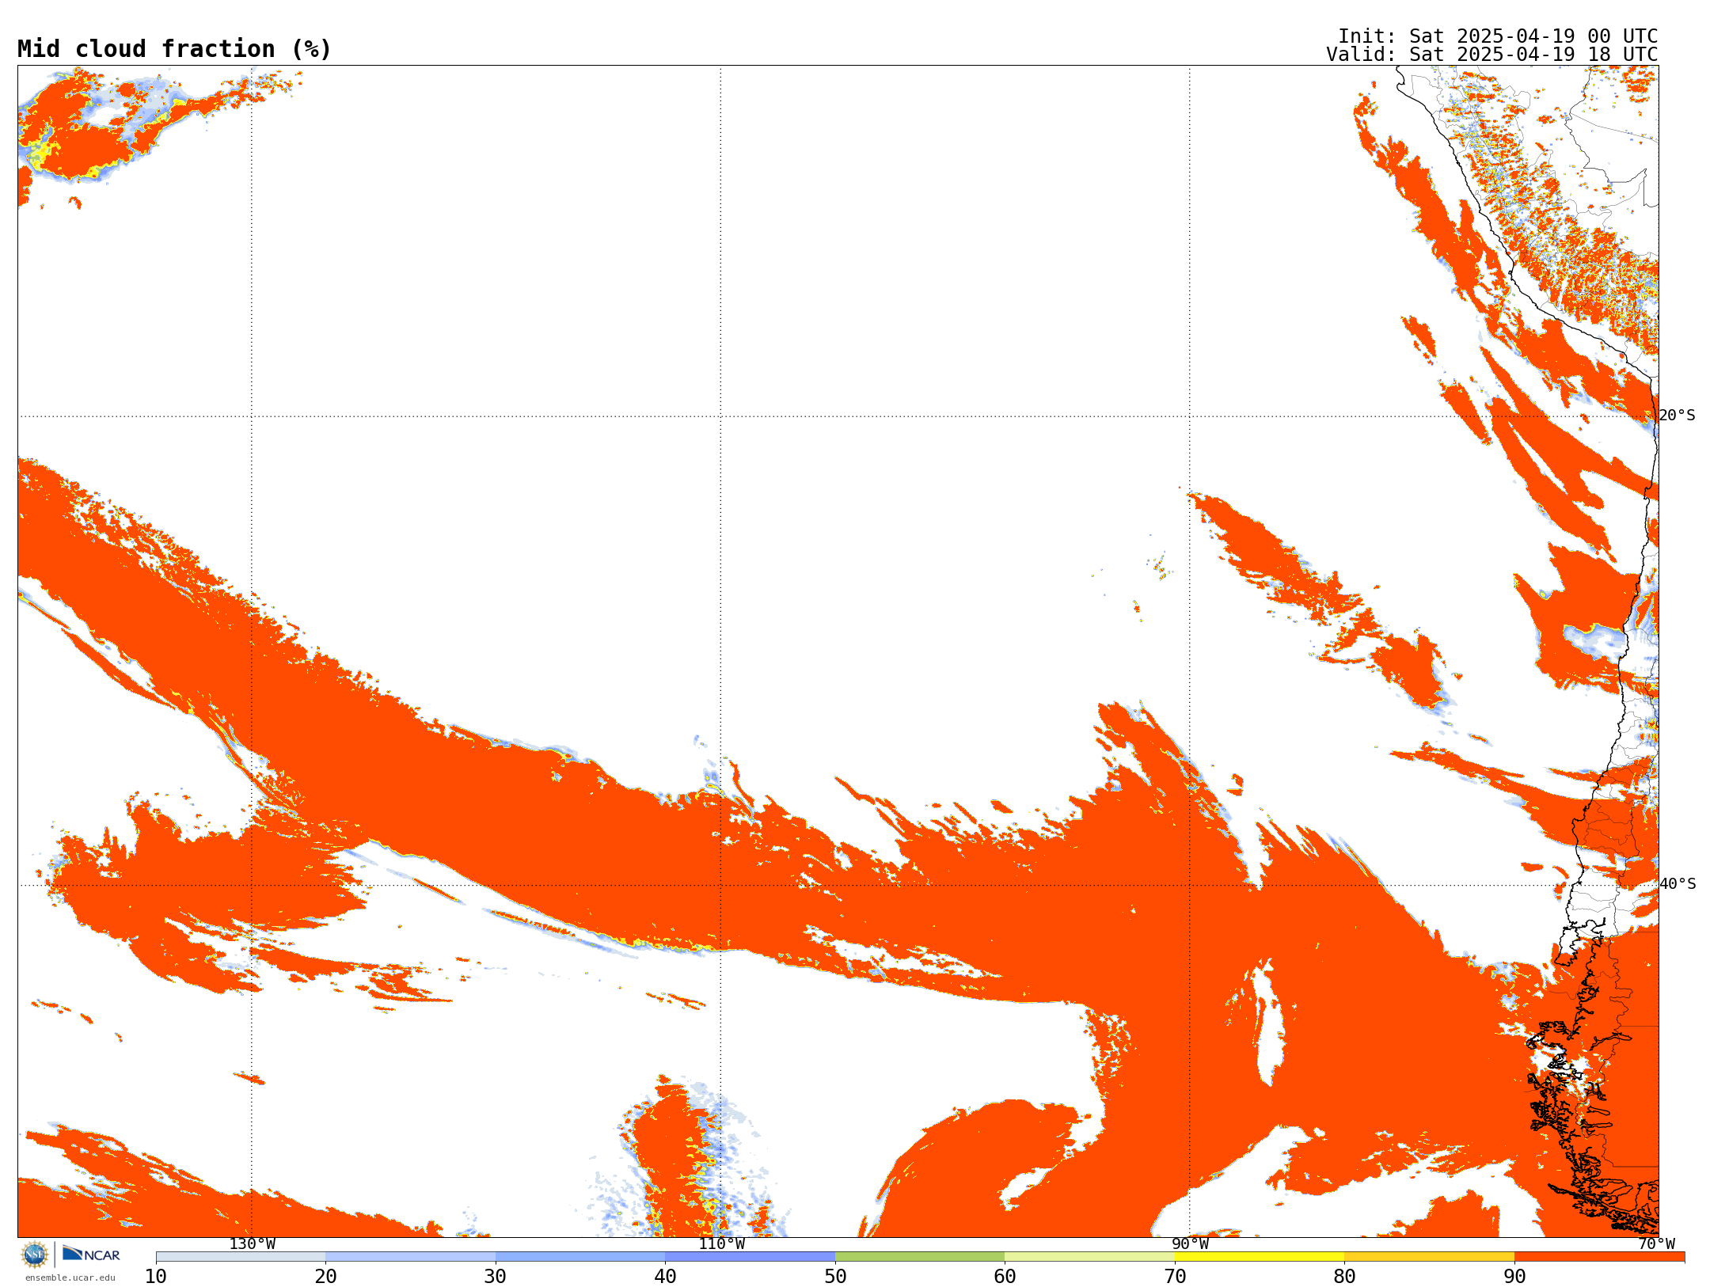Click the ensemble.ucar.edu text

coord(70,1278)
